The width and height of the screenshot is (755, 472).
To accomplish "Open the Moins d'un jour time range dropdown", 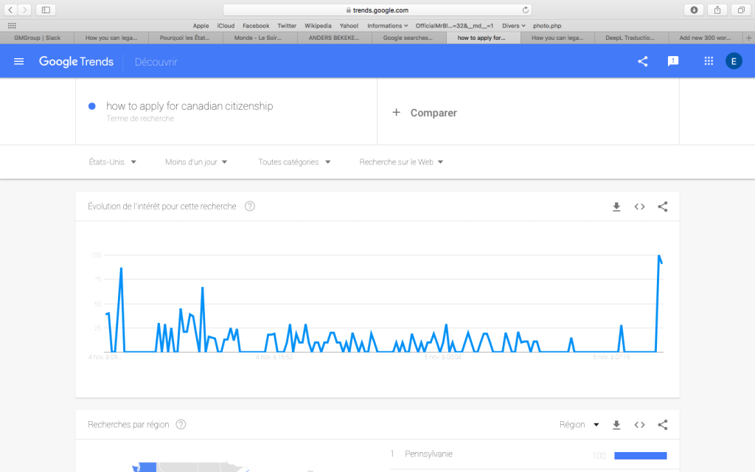I will [x=196, y=162].
